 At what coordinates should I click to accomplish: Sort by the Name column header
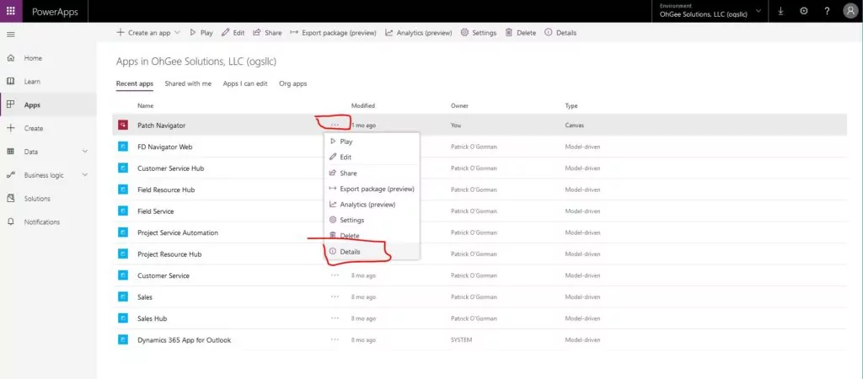[145, 105]
